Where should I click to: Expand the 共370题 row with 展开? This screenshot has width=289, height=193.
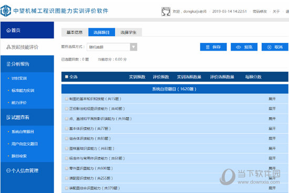tap(272, 188)
